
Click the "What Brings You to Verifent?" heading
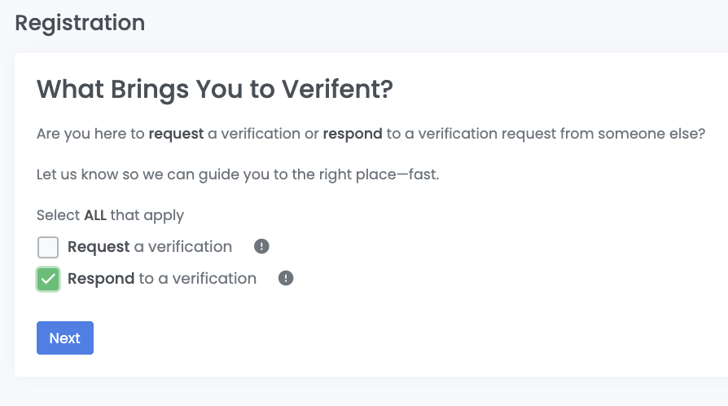(x=215, y=89)
